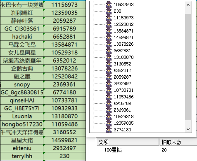This screenshot has height=161, width=197.
Task: Click the avatar icon beside 6352012 in list
Action: click(109, 70)
